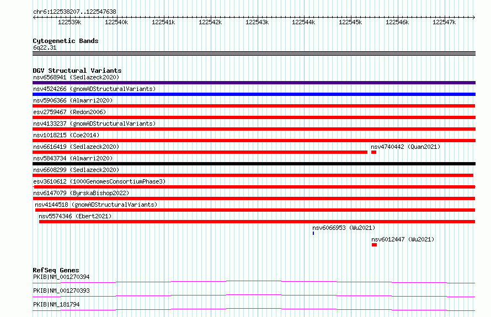Select the red esv2759467 variant bar
The width and height of the screenshot is (491, 317).
[254, 117]
